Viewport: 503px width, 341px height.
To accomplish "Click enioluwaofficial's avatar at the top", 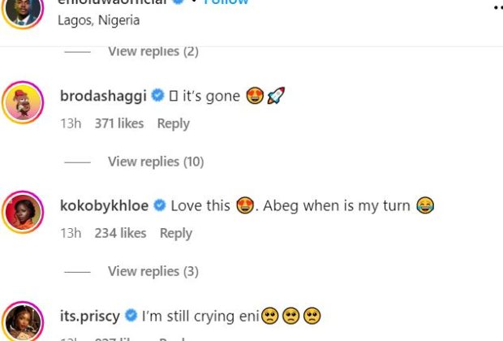I will point(23,8).
